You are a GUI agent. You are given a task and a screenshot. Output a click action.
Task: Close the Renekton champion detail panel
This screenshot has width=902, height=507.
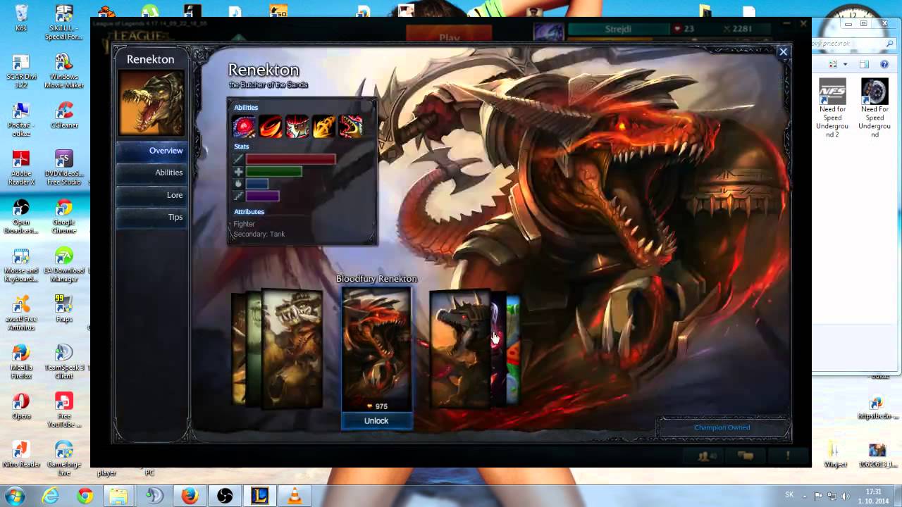click(x=783, y=51)
